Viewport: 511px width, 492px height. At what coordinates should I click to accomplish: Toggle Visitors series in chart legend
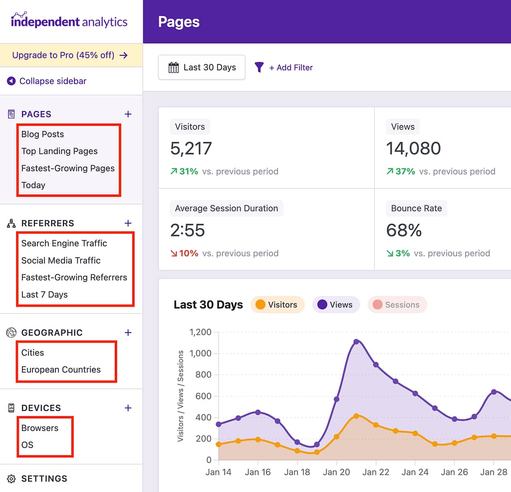(x=277, y=305)
